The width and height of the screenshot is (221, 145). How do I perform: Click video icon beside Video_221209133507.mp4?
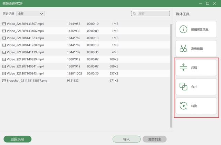point(4,24)
